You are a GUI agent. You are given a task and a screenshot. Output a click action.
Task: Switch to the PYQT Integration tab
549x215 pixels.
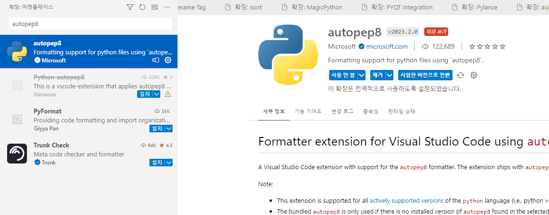tap(401, 8)
